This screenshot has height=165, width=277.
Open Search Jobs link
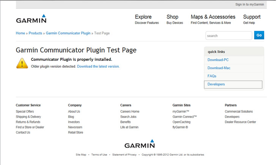[x=128, y=117]
